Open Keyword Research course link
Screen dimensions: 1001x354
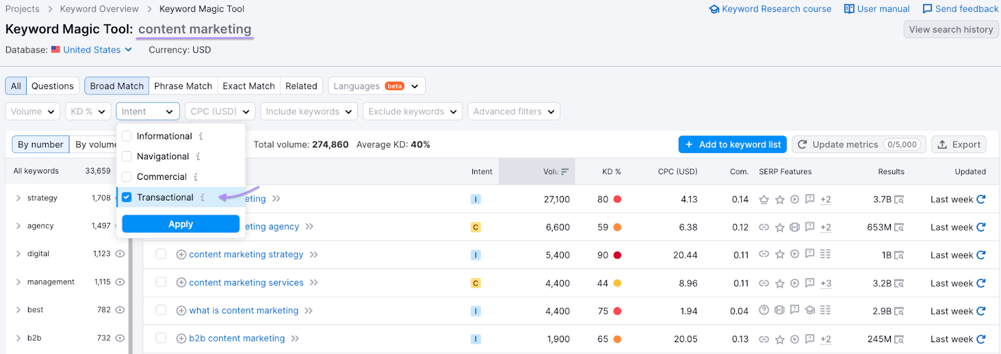[770, 9]
